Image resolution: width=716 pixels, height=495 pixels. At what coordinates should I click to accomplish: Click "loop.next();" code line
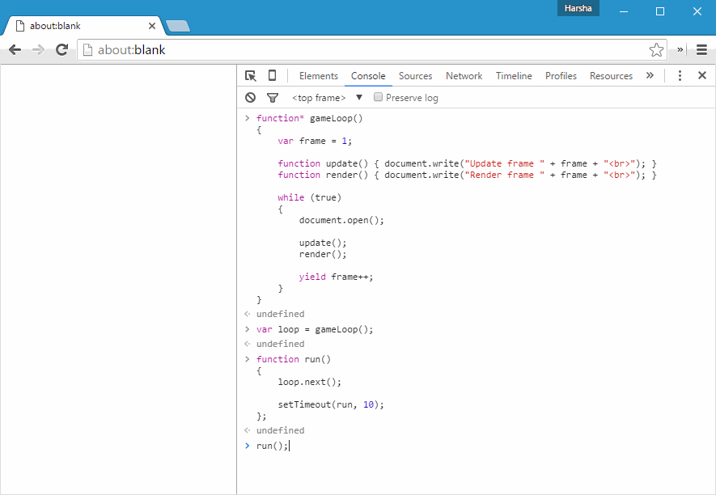pyautogui.click(x=310, y=382)
